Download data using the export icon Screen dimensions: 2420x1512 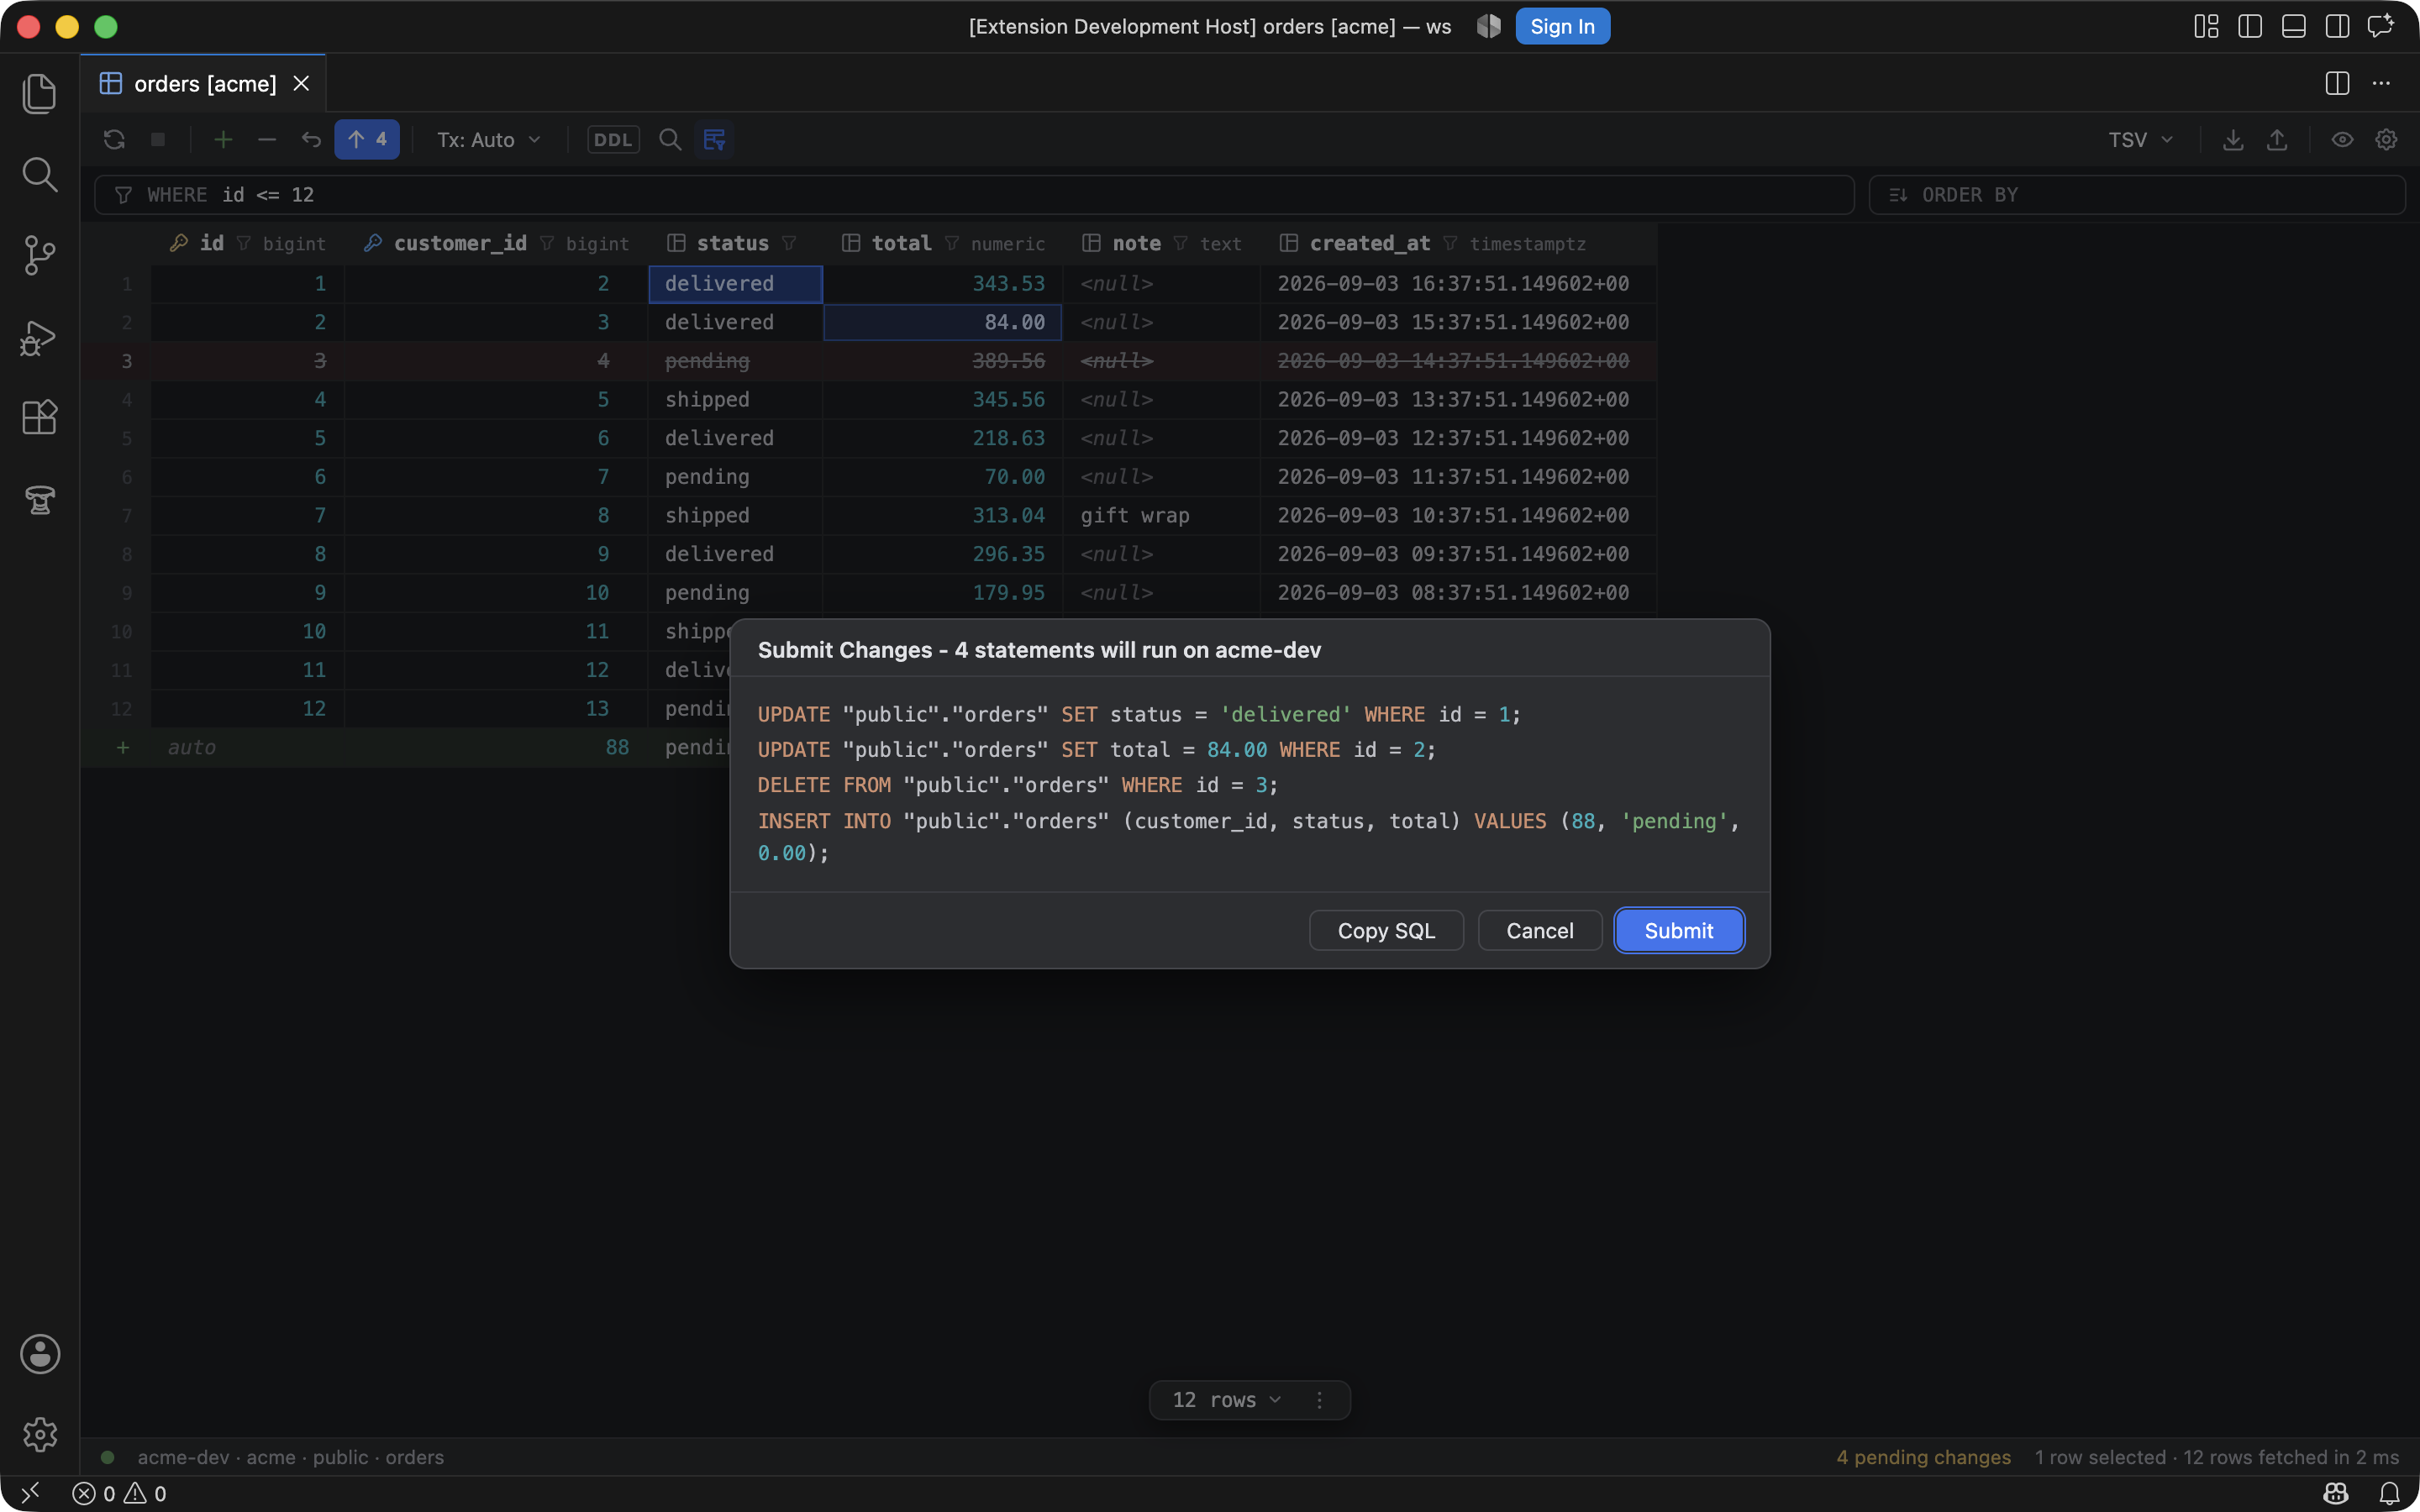click(2233, 139)
